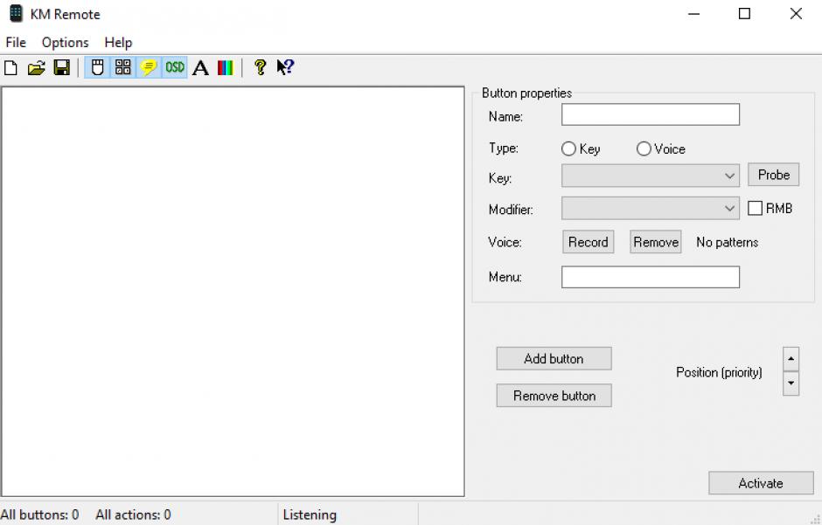Screen dimensions: 822x525
Task: Click the Add button button
Action: click(x=554, y=358)
